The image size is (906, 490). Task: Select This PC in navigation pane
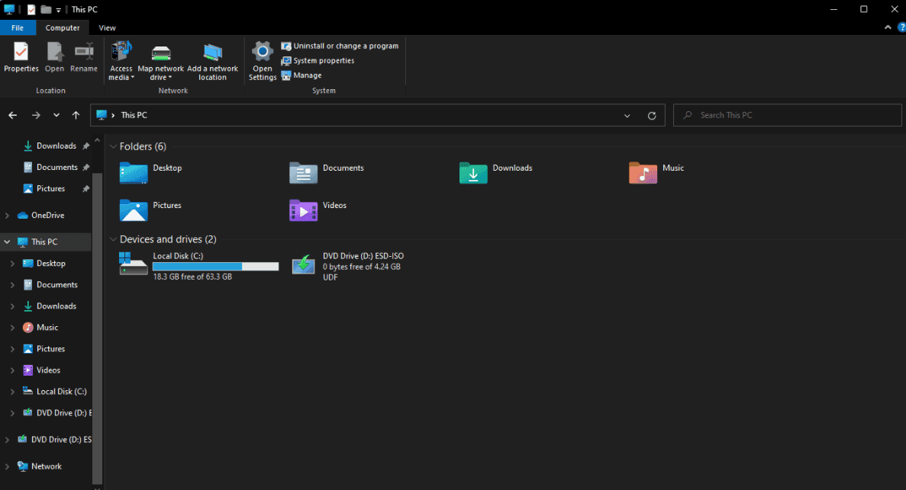click(44, 242)
